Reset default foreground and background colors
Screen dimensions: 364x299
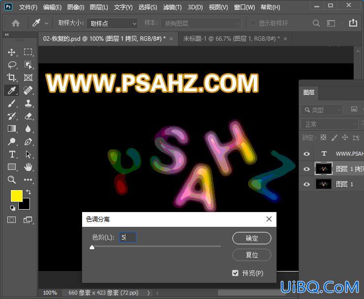pos(13,208)
